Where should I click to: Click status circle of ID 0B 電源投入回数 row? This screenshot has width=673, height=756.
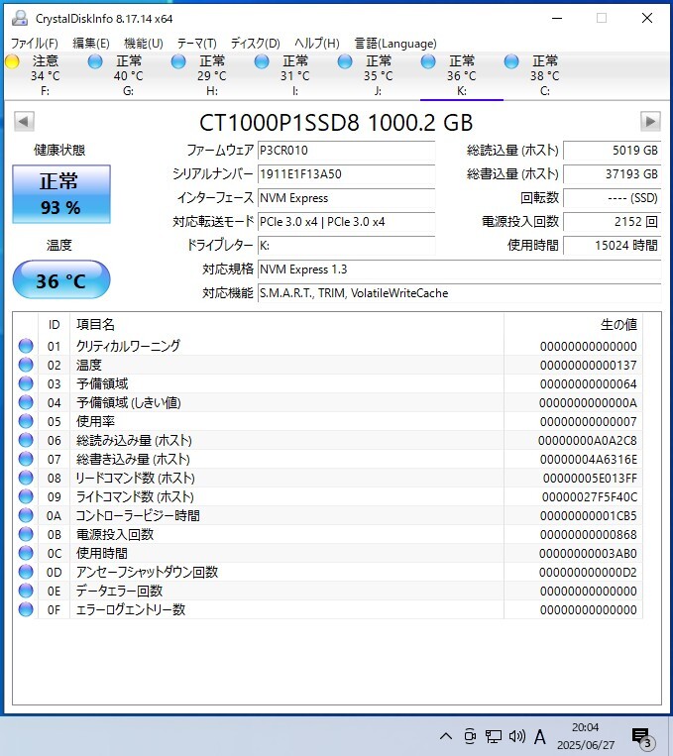click(x=26, y=534)
